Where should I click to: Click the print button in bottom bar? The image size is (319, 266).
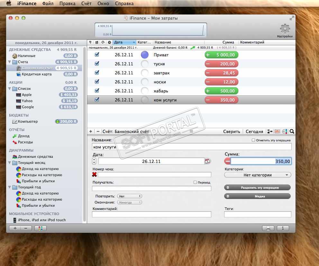(x=268, y=228)
